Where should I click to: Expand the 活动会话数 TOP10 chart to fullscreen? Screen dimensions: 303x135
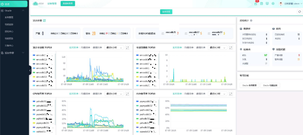(127, 48)
